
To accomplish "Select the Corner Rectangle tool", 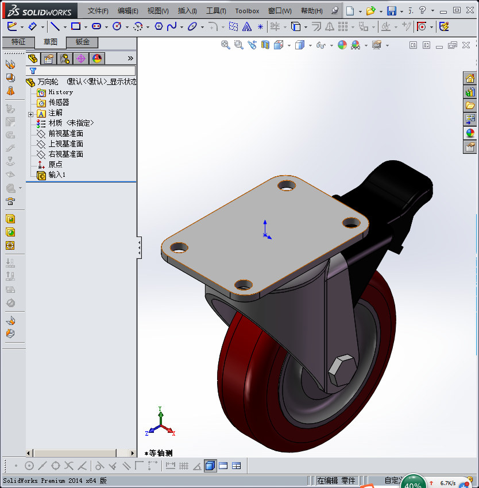I will pos(76,26).
